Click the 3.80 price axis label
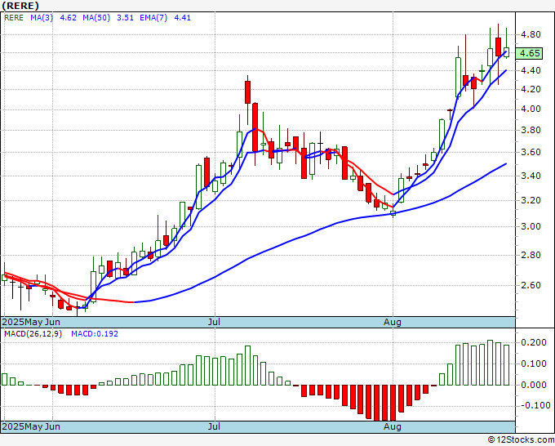 [x=531, y=131]
